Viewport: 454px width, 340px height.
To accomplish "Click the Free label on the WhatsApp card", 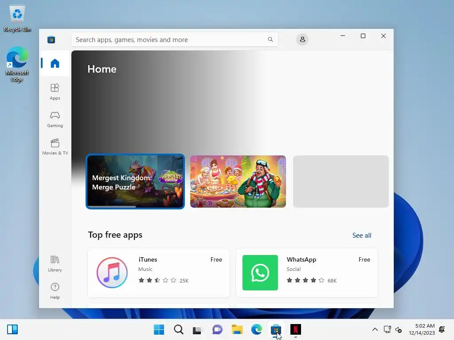I will [364, 259].
